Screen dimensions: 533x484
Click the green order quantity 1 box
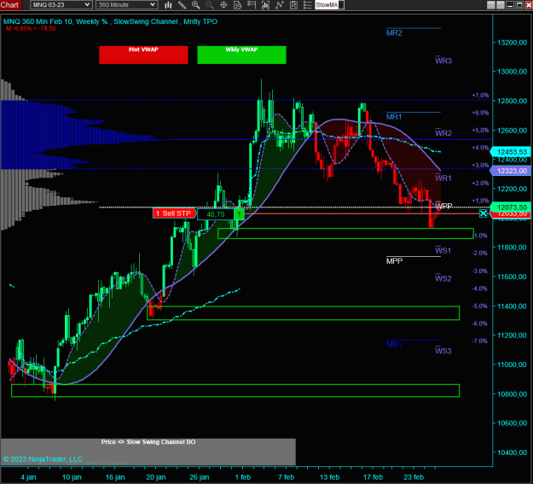(x=239, y=214)
